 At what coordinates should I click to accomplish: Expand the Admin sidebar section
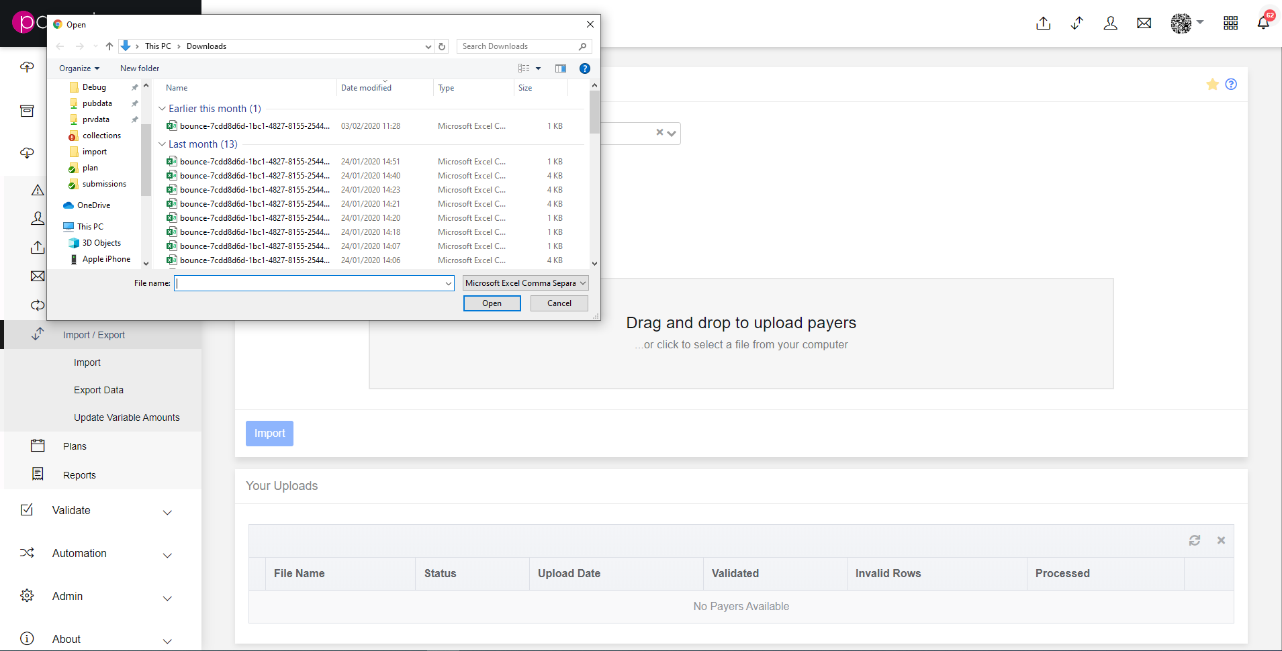168,598
